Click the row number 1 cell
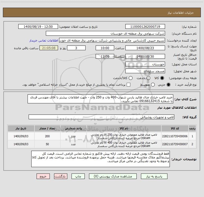Image resolution: width=204 pixels, height=197 pixels. point(192,136)
